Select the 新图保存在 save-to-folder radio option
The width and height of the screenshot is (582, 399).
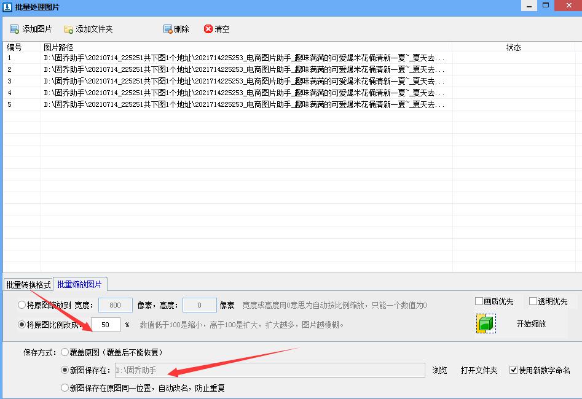click(65, 370)
